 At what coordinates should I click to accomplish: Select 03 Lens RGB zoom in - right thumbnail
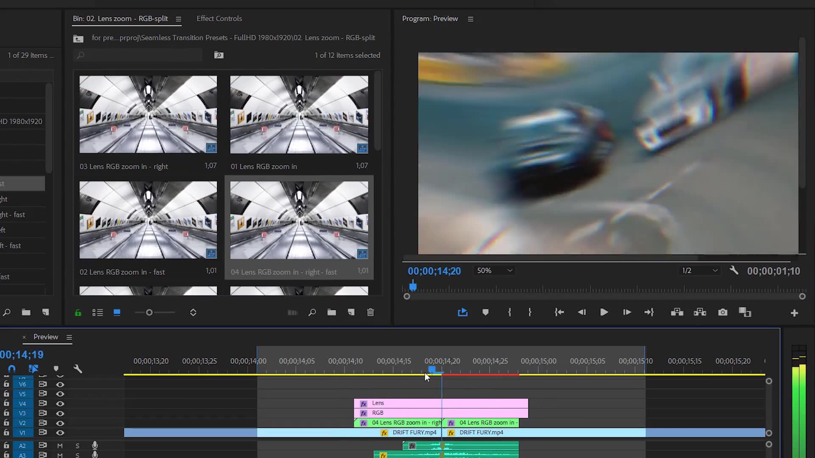click(x=148, y=114)
